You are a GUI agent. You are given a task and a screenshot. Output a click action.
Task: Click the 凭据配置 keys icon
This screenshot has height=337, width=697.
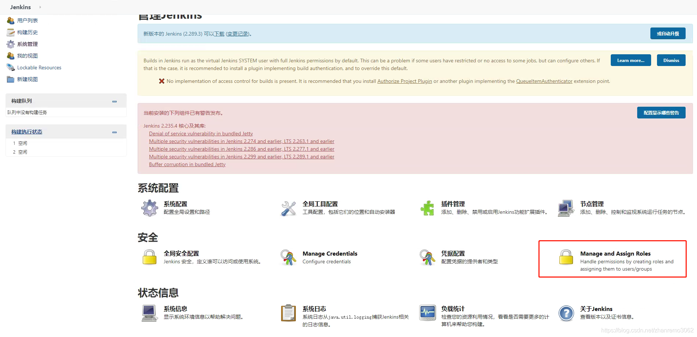[427, 257]
